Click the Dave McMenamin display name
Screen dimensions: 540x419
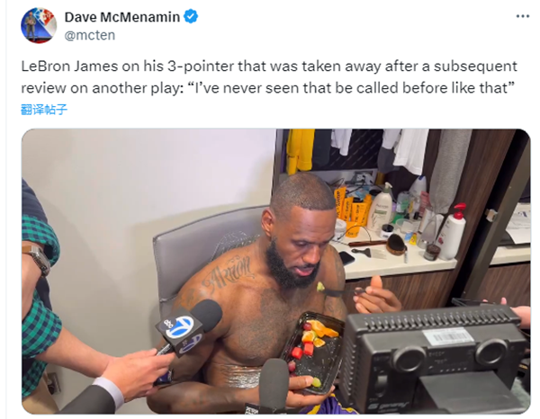(121, 17)
